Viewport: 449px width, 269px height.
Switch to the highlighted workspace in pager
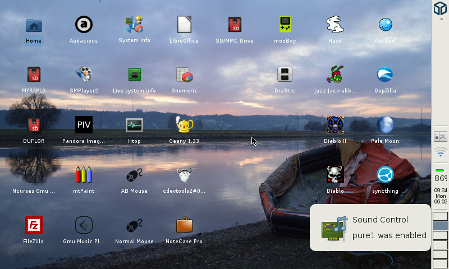441,226
